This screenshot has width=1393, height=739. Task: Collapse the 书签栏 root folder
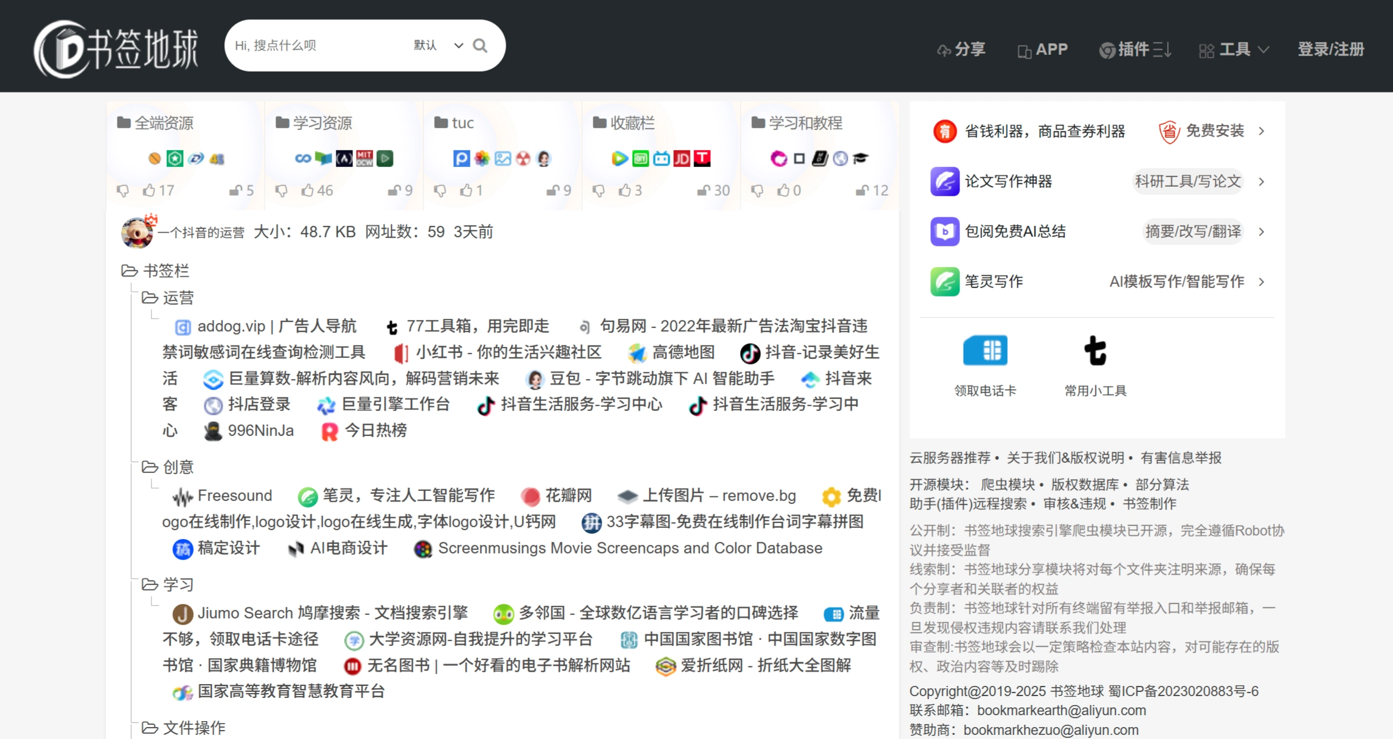point(129,271)
